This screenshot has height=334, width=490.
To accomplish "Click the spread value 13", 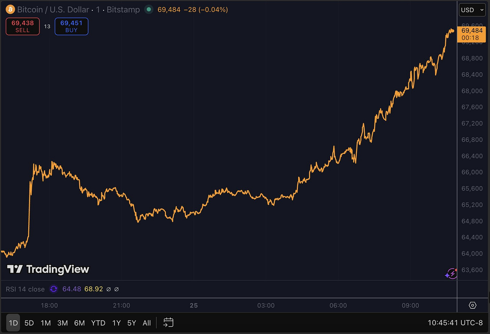I will (47, 26).
